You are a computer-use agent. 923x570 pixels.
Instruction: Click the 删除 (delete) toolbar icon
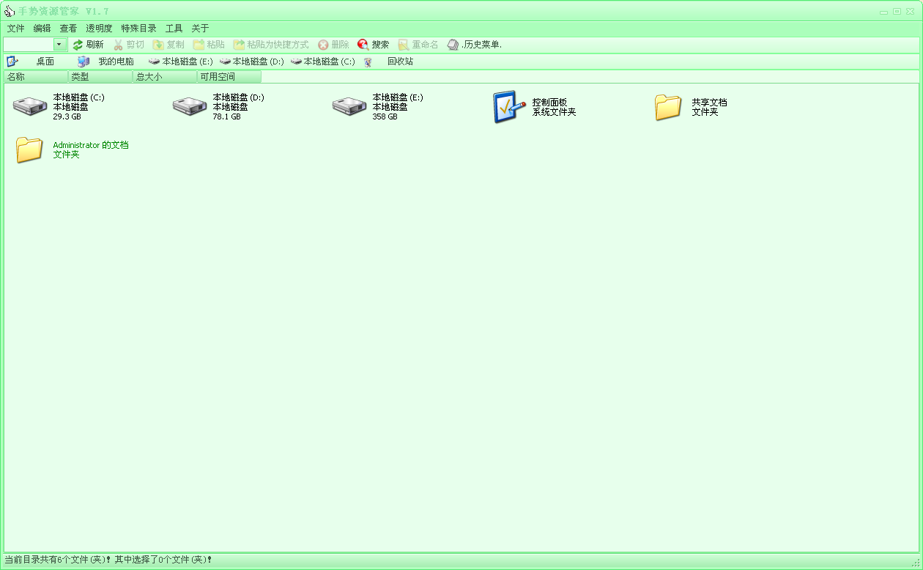tap(323, 45)
